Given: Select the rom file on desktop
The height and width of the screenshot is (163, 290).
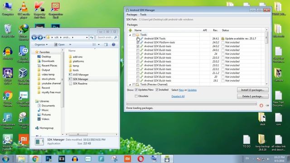Looking at the screenshot, I should (278, 120).
